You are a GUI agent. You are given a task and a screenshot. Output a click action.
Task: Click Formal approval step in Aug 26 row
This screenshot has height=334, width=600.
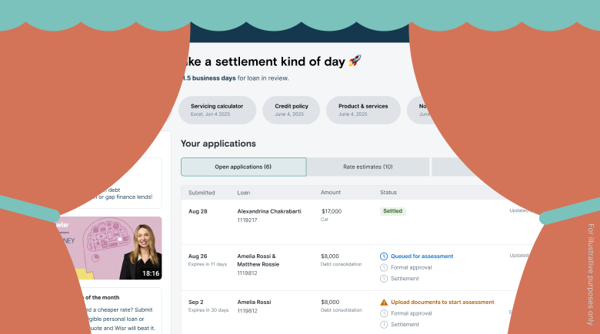[411, 267]
